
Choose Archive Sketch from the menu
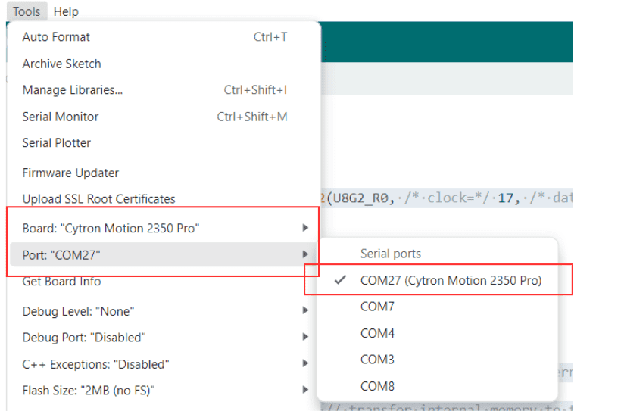(x=61, y=64)
